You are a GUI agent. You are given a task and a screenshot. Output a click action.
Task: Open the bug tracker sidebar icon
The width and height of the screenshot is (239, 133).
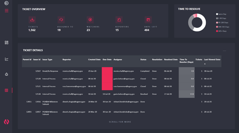pos(6,74)
